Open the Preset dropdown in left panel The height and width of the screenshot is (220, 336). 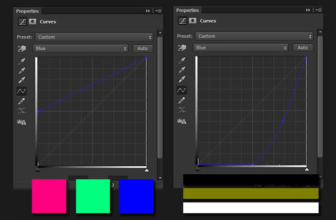click(x=94, y=37)
